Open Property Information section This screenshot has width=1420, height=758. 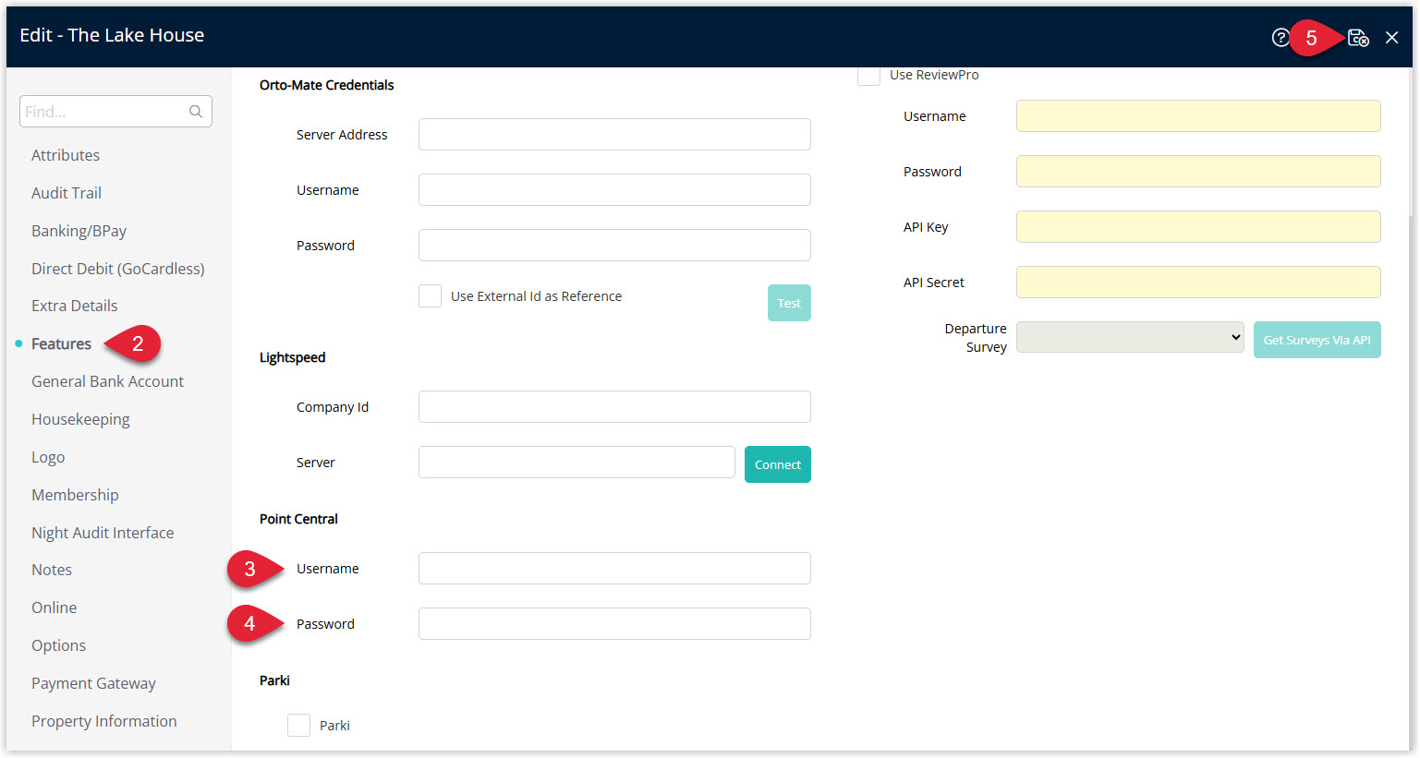click(104, 721)
